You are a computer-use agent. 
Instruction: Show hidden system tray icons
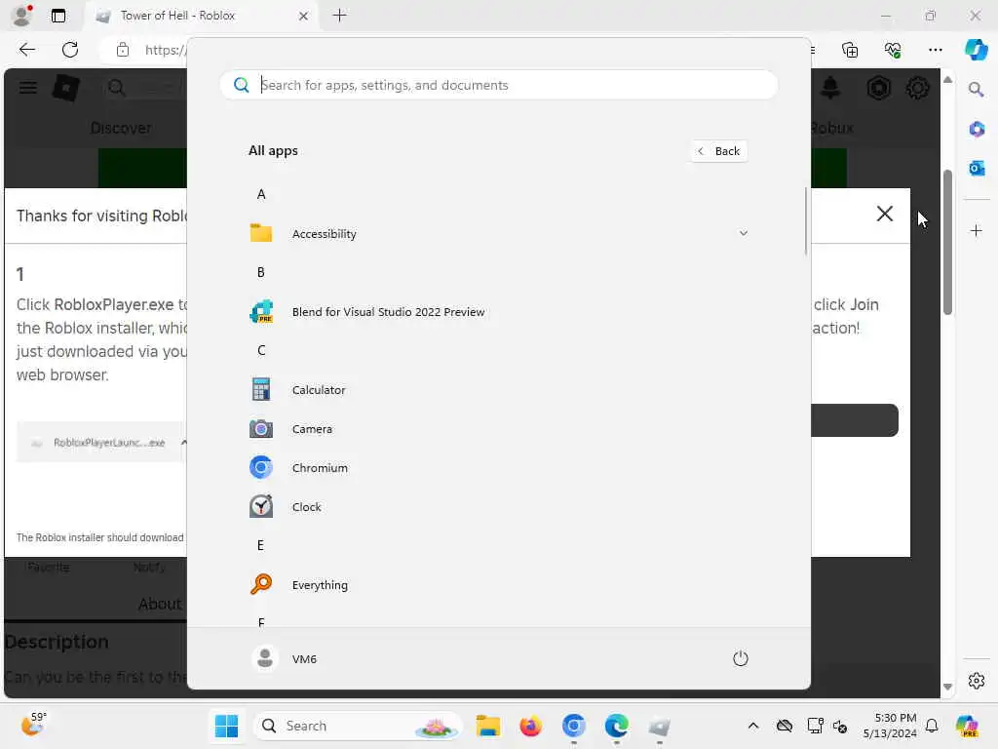pos(753,726)
